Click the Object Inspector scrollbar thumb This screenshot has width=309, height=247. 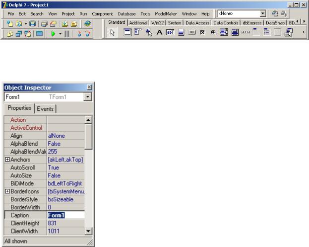(x=88, y=137)
